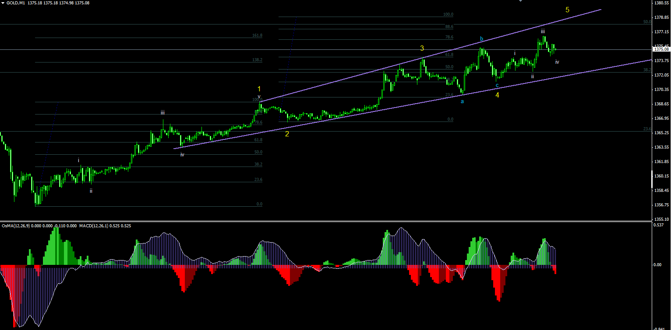
Task: Click the -0.841 indicator scale value
Action: pos(658,328)
